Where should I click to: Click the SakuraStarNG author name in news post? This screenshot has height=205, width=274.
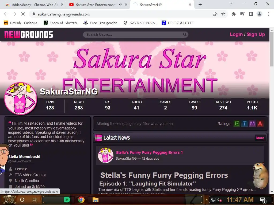126,159
